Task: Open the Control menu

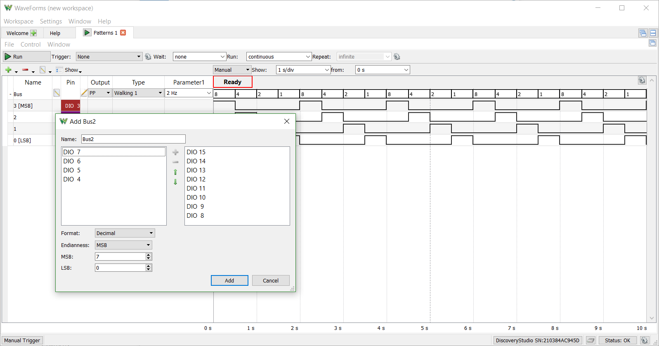Action: point(31,45)
